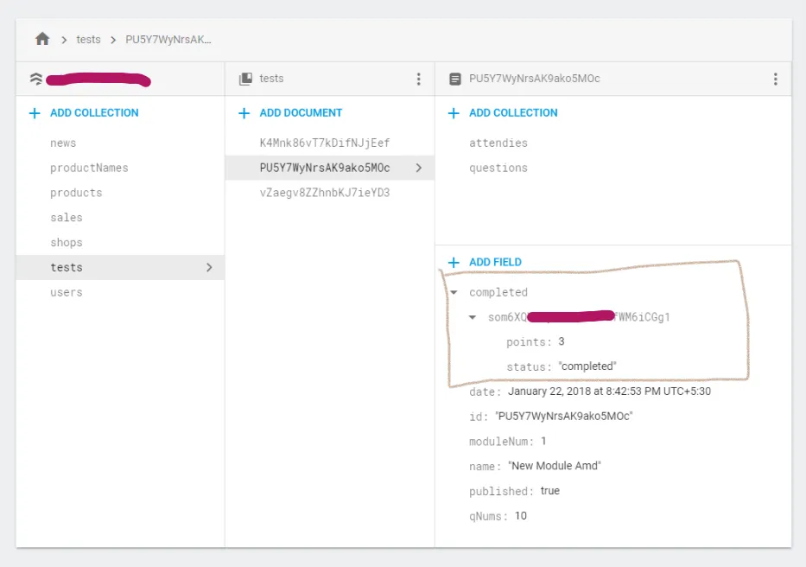Click ADD COLLECTION in the root panel
The width and height of the screenshot is (806, 567).
click(94, 113)
